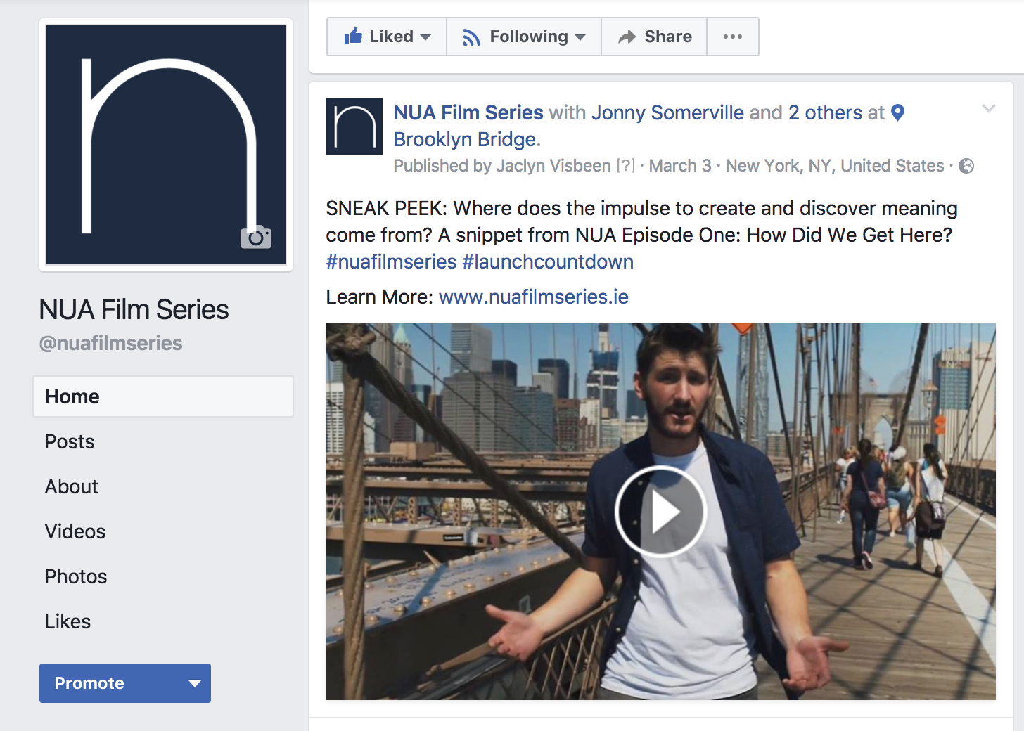Open the About section

pos(71,486)
